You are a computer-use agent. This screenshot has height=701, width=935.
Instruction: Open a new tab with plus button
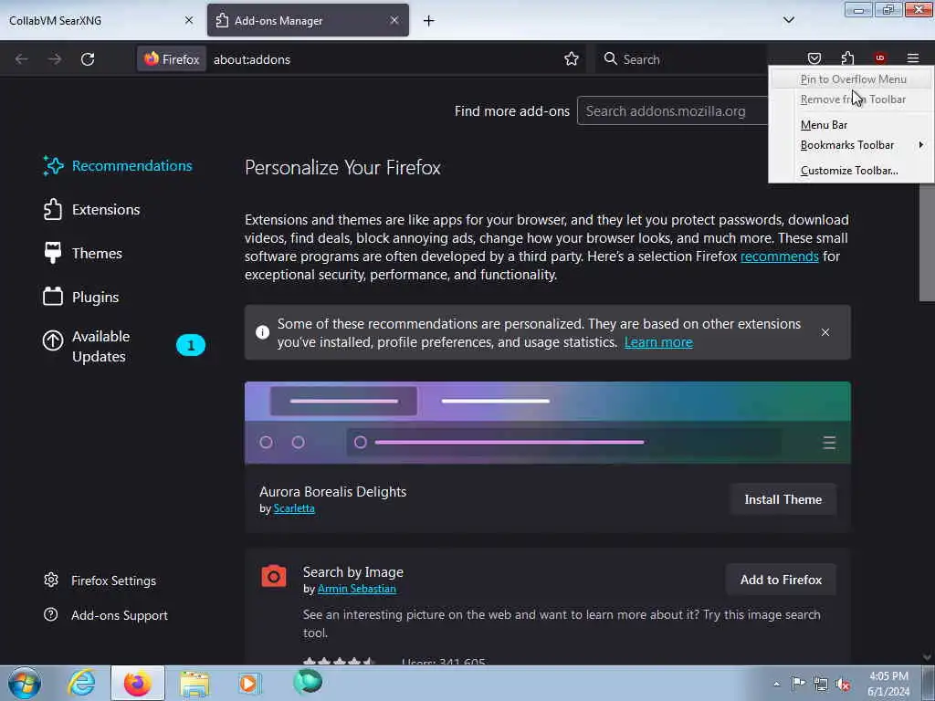[x=429, y=21]
